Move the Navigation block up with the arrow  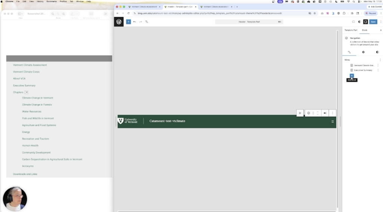point(318,112)
